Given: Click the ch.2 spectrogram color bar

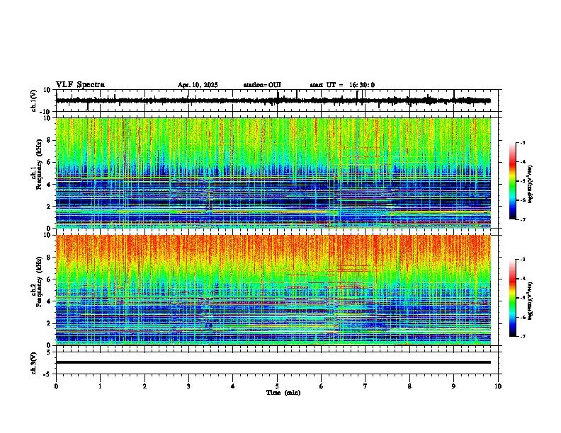Looking at the screenshot, I should point(512,298).
